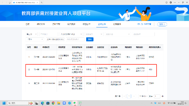This screenshot has height=106, width=189.
Task: Open the network status tray icon
Action: tap(169, 103)
